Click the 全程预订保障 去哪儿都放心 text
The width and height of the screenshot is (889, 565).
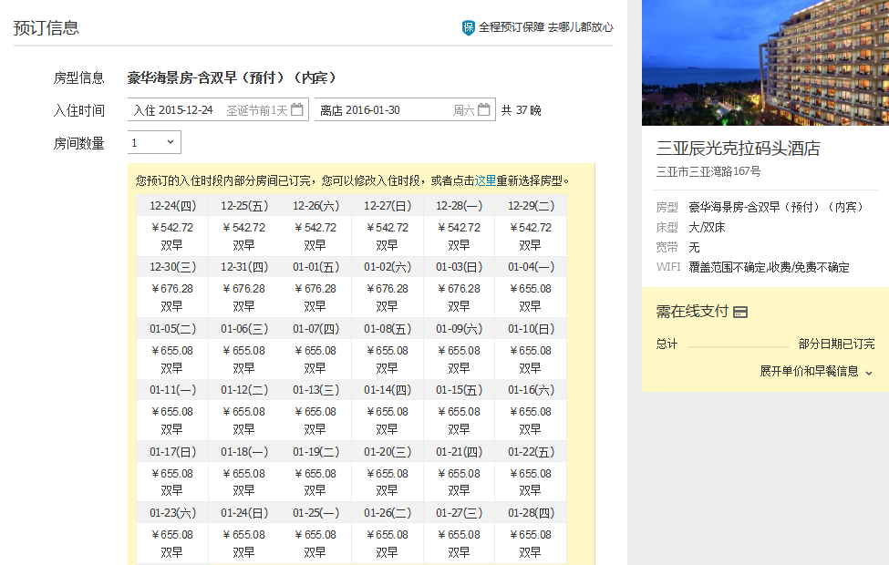pos(545,27)
